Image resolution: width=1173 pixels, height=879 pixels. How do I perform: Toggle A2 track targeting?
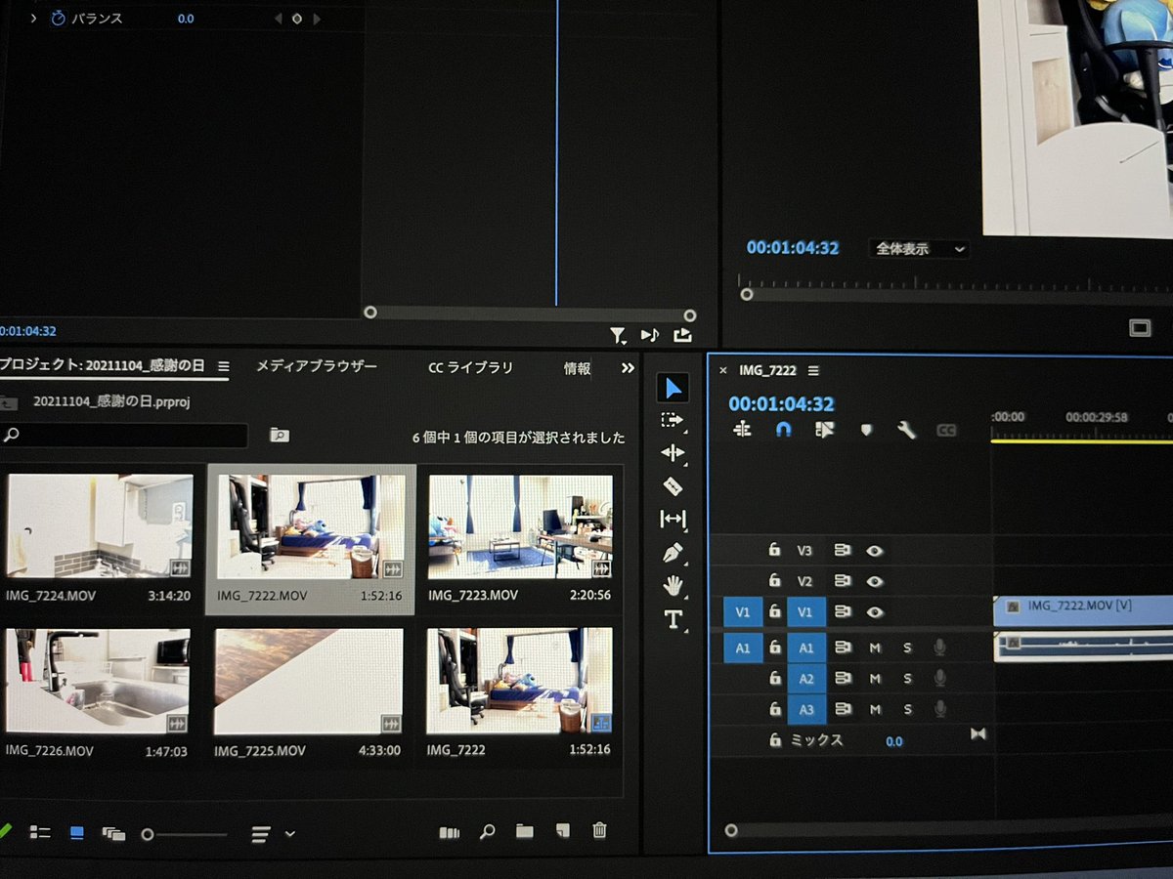806,678
